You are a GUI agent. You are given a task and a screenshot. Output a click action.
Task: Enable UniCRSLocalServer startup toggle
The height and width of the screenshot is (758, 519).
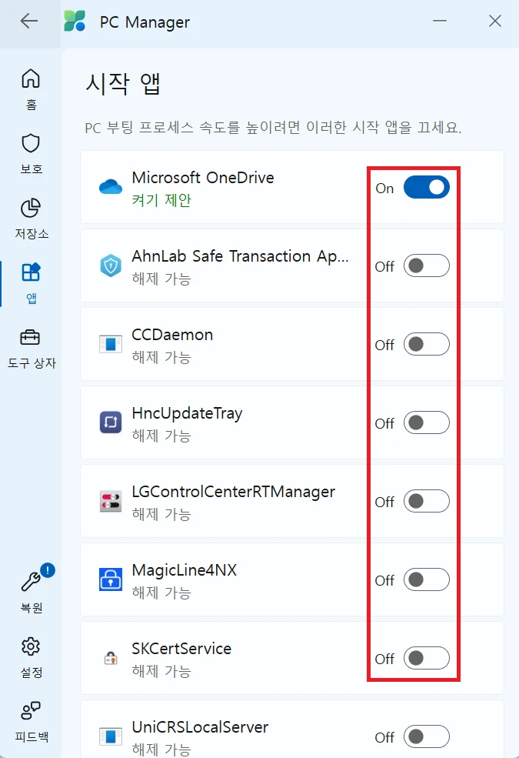click(x=426, y=736)
